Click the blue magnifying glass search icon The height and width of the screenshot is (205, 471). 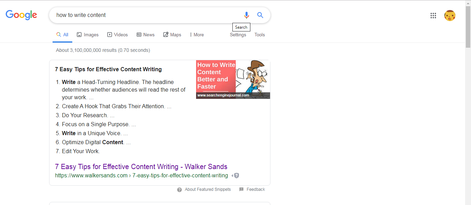tap(260, 15)
